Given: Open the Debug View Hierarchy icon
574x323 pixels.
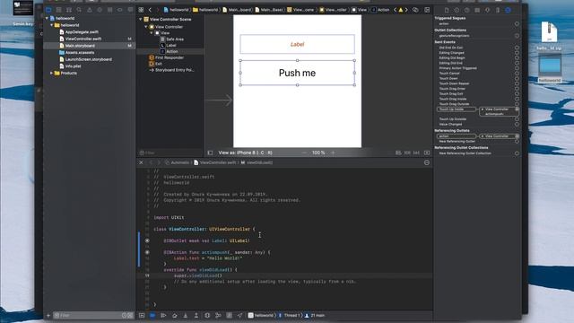Looking at the screenshot, I should coord(207,315).
